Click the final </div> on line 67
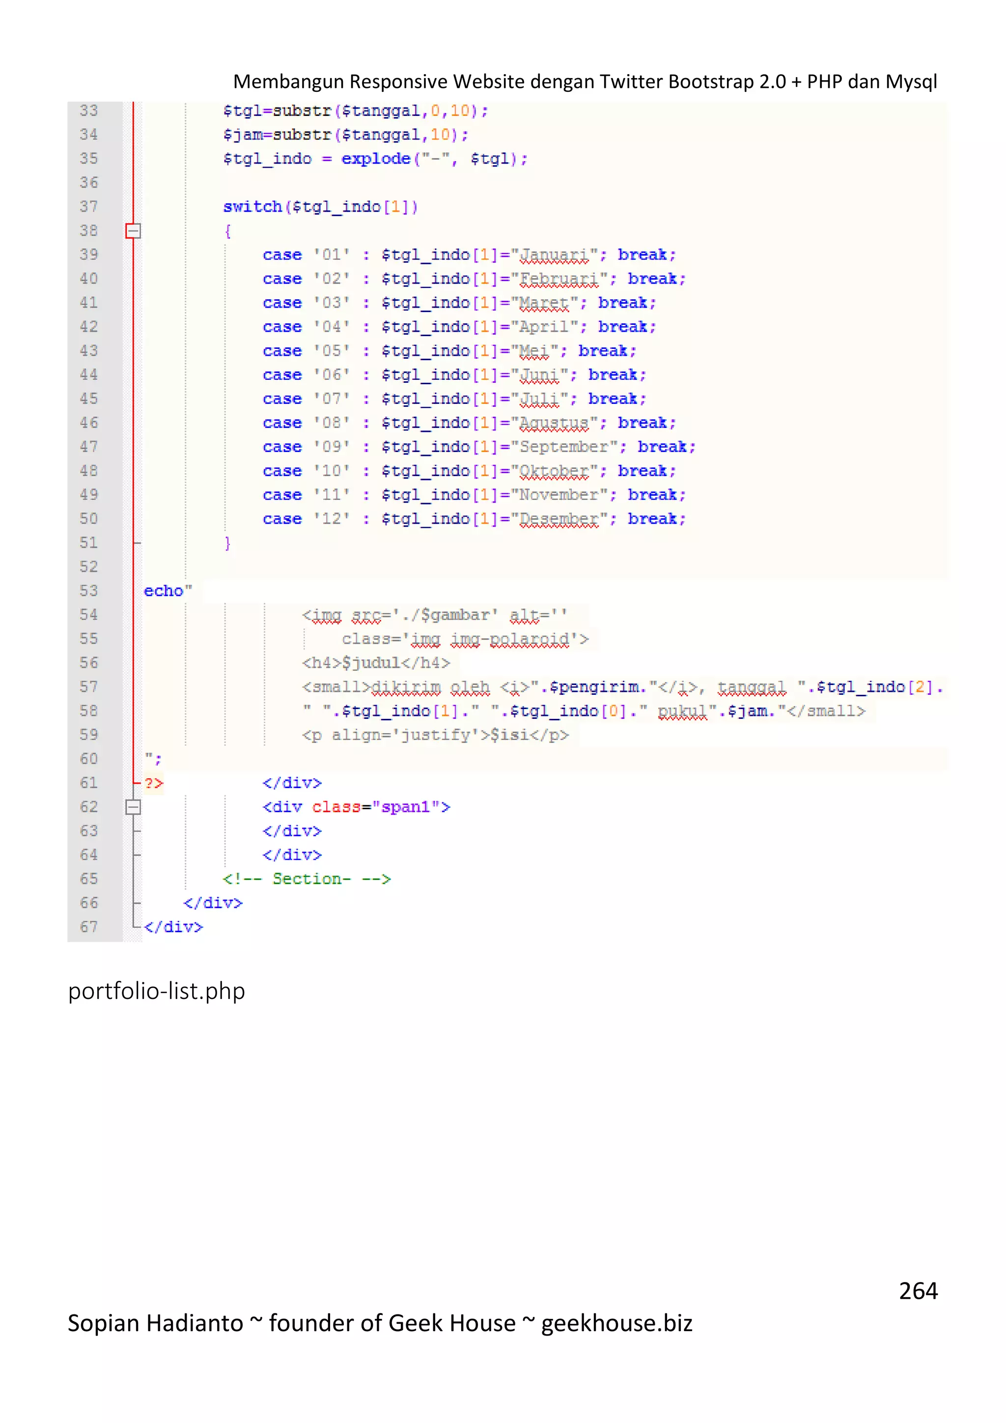 click(173, 927)
